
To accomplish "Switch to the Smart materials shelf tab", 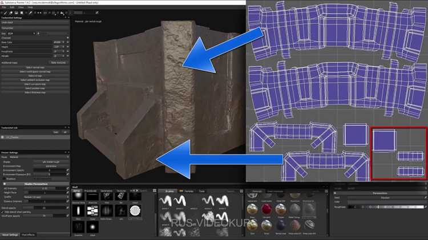I will click(x=275, y=192).
